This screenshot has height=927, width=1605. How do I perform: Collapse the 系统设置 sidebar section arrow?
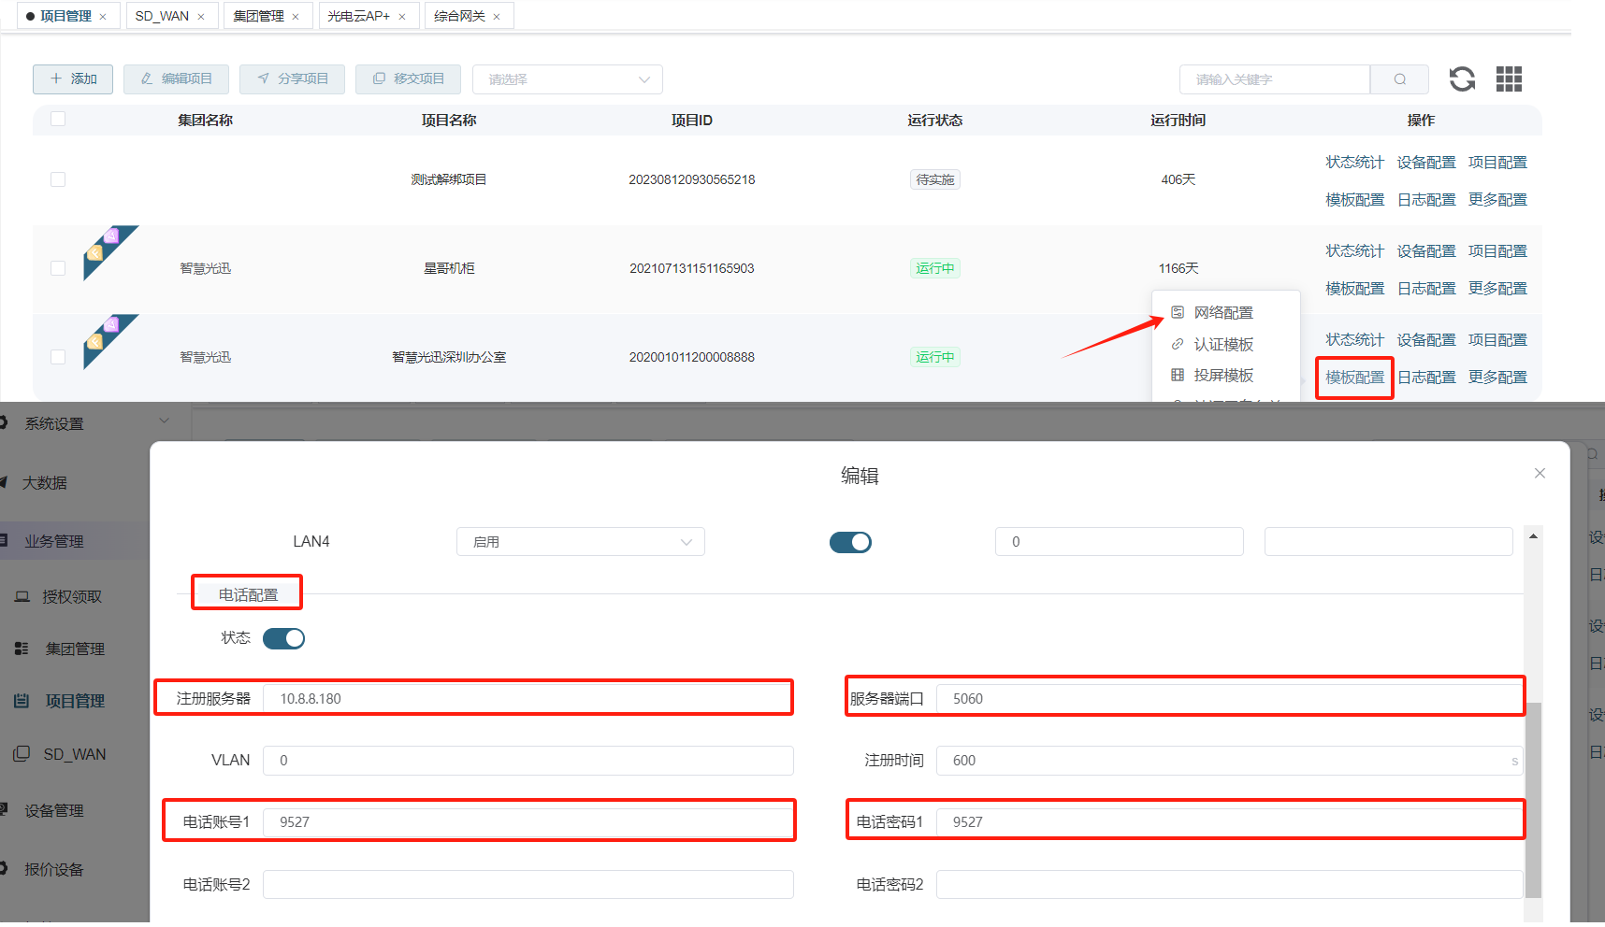pos(165,421)
